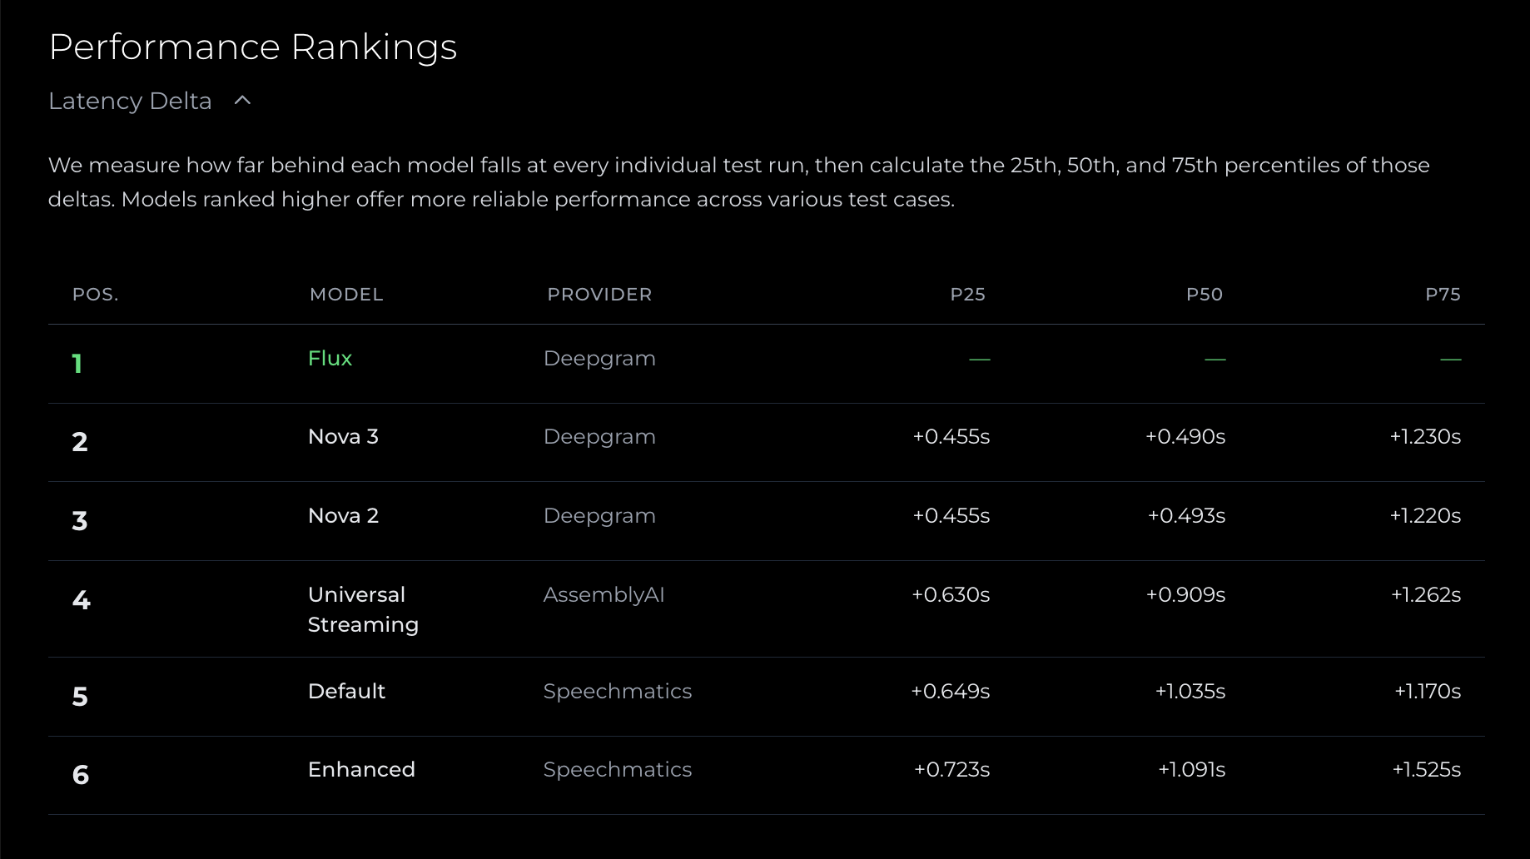
Task: Sort by the P25 column header
Action: pos(967,295)
